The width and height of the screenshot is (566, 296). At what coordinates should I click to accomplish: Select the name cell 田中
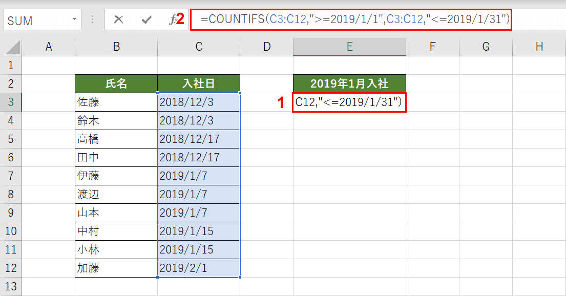(116, 157)
